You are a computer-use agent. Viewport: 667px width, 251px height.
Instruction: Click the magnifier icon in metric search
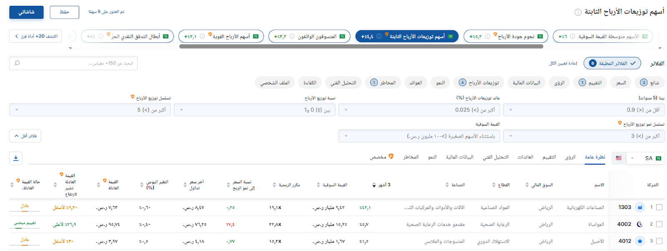coord(17,63)
